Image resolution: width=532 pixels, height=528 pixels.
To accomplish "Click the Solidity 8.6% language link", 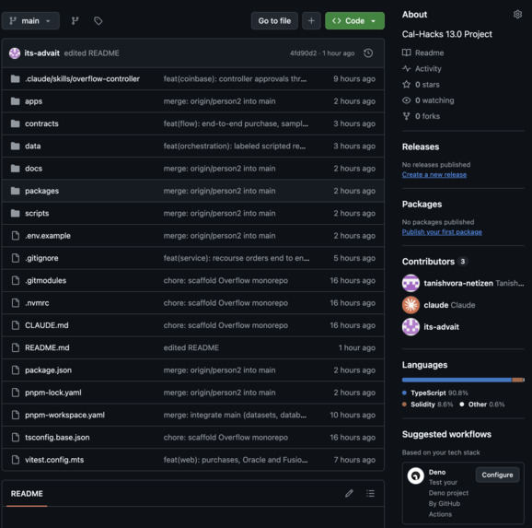I will (428, 405).
